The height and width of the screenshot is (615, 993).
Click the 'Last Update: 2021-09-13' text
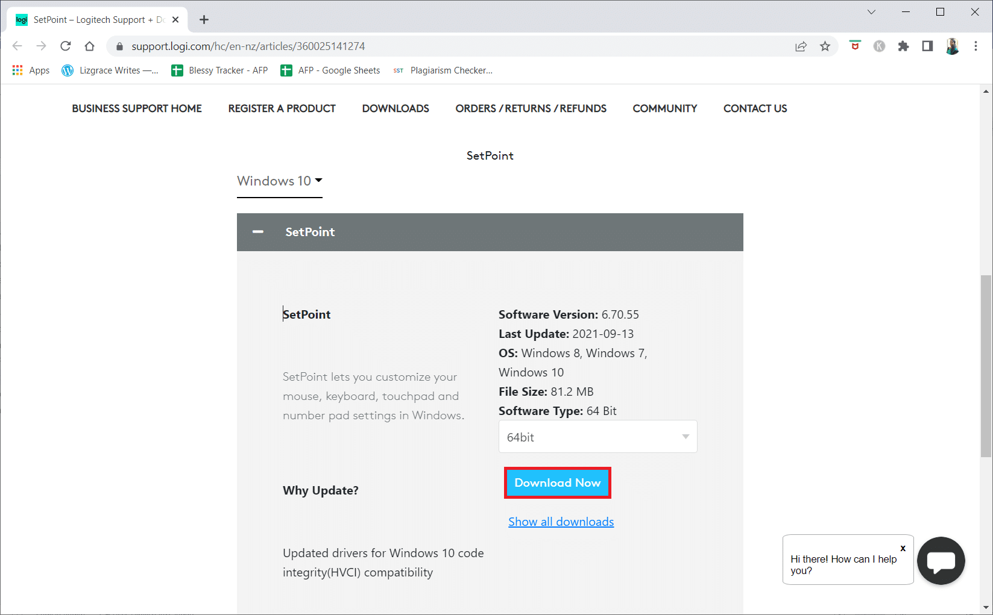[x=566, y=334]
